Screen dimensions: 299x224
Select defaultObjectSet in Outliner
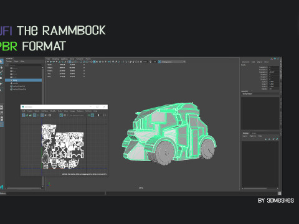19,89
